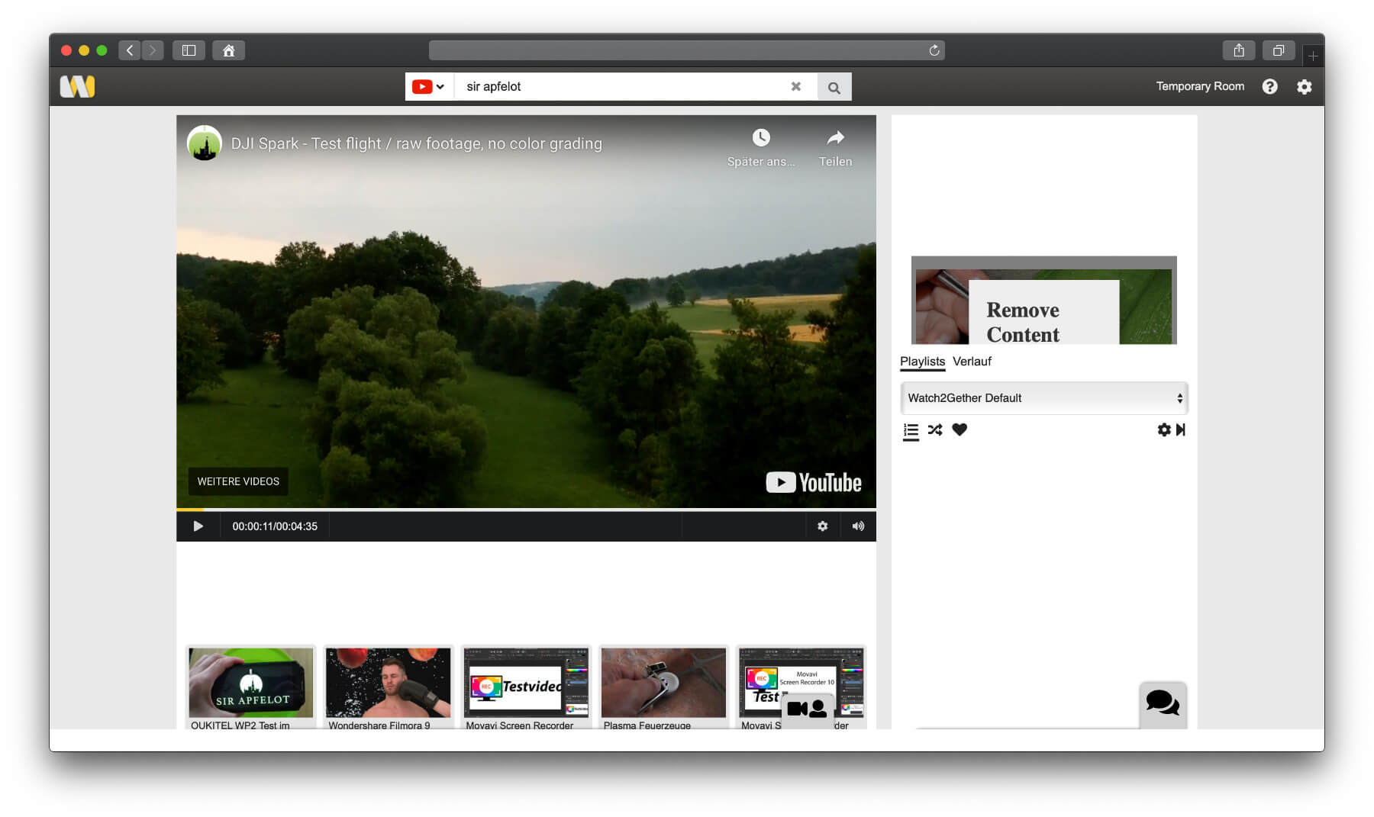
Task: Skip to next playlist item
Action: [x=1181, y=430]
